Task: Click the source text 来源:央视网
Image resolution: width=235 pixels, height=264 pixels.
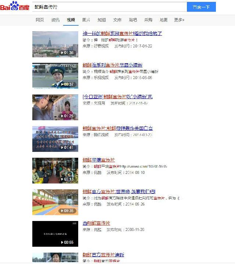Action: 94,103
